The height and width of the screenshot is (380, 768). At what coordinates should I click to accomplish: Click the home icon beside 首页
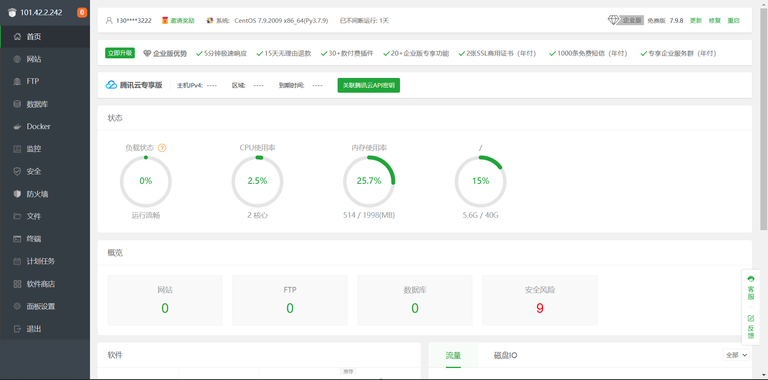click(x=17, y=37)
